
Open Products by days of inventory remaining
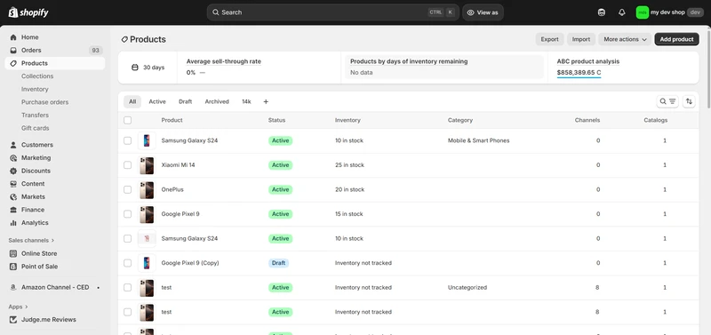[x=444, y=68]
